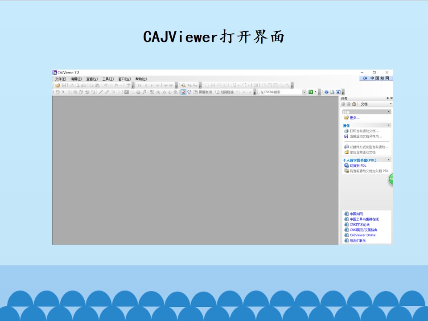Open the 工具(T) menu

tap(108, 79)
